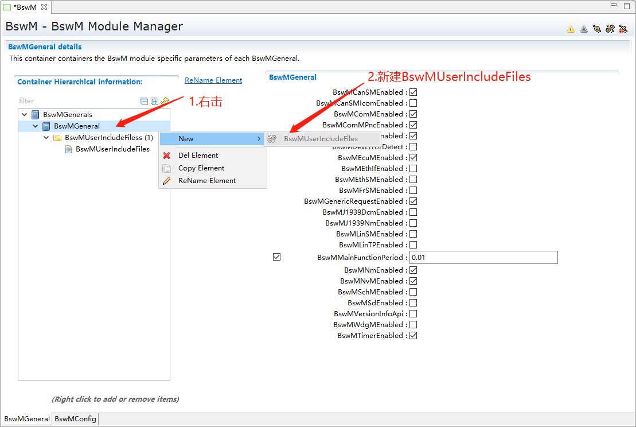This screenshot has height=427, width=636.
Task: Click the double-gear icon in top toolbar
Action: click(610, 29)
